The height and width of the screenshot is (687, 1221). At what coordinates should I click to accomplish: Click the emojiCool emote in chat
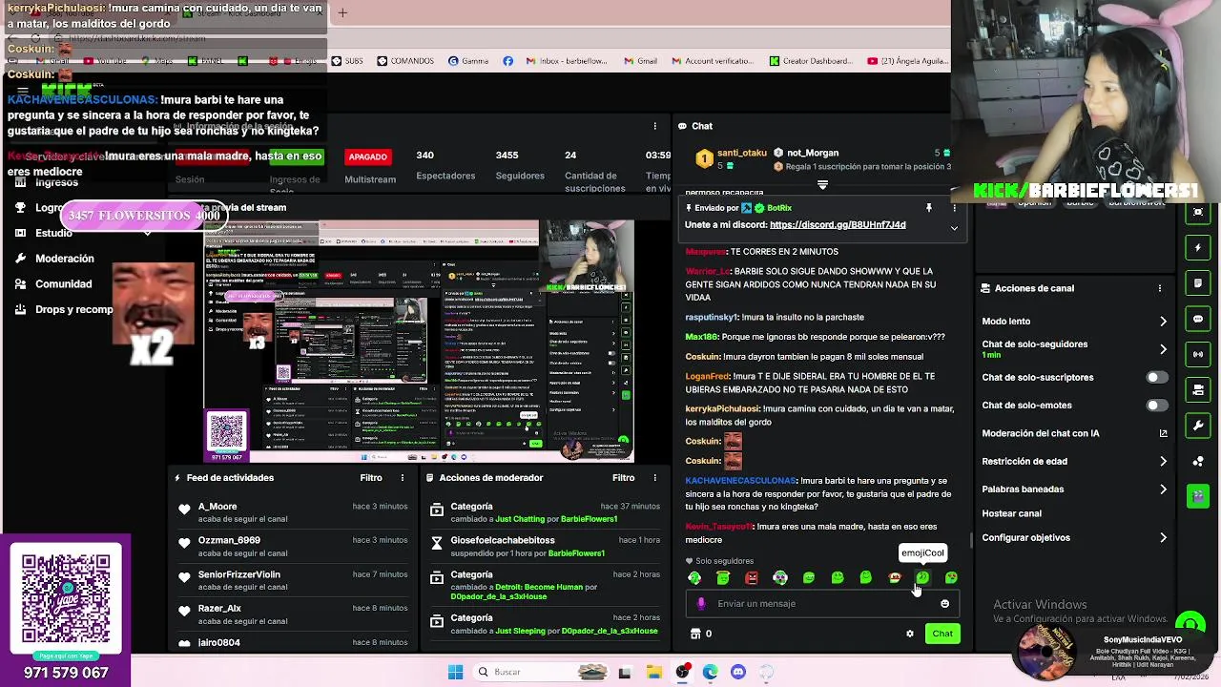[922, 577]
